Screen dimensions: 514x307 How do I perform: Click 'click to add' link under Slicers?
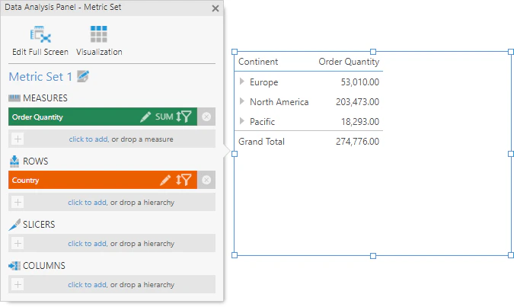pos(88,243)
